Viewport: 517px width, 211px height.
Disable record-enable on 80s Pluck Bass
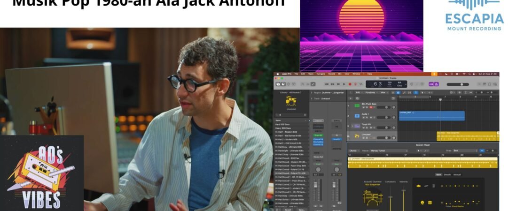click(x=371, y=107)
